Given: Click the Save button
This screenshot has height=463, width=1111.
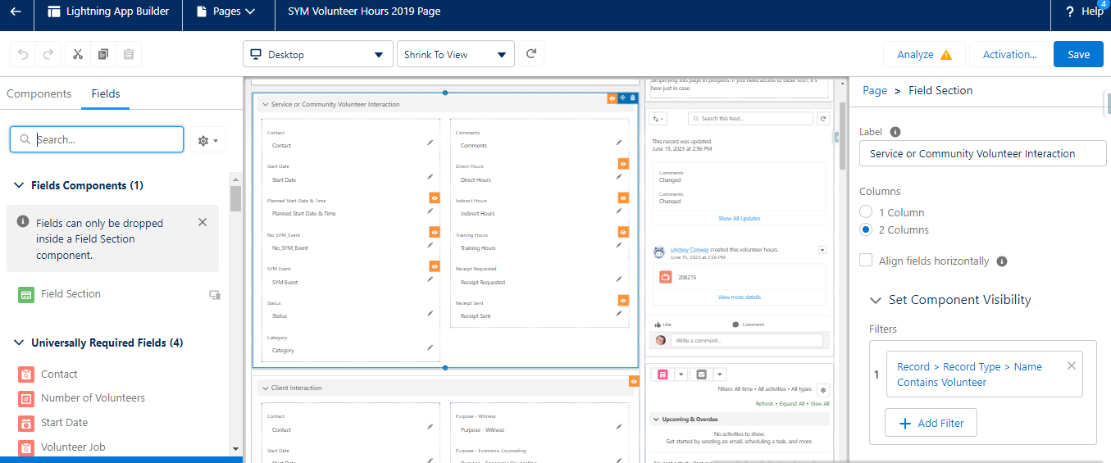Looking at the screenshot, I should tap(1078, 54).
